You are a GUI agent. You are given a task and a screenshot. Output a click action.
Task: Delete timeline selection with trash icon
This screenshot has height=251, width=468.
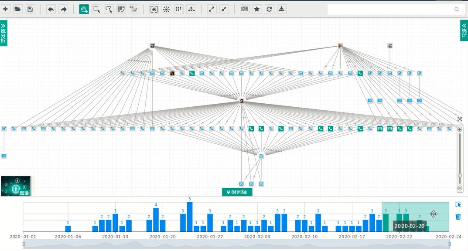tap(458, 217)
